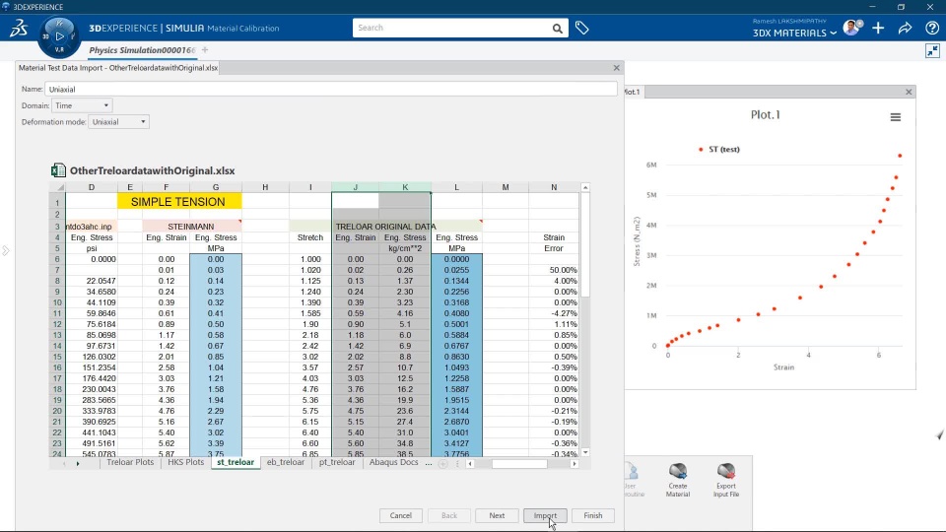Click the add-sheet plus in the spreadsheet tab bar
The width and height of the screenshot is (946, 532).
coord(442,464)
